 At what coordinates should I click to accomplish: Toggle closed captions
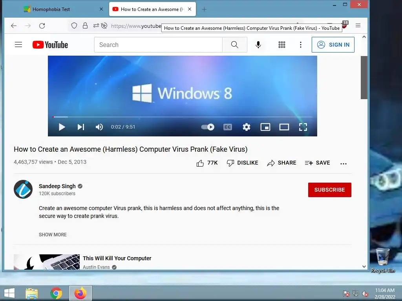(228, 127)
